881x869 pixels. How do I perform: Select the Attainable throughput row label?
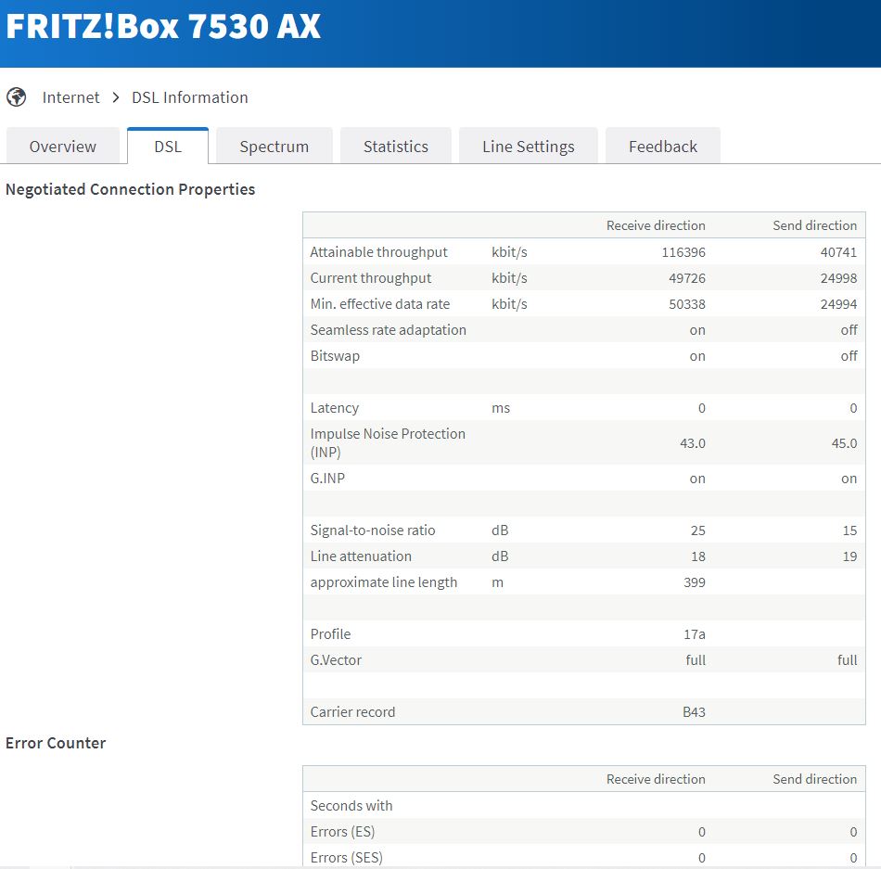pyautogui.click(x=378, y=252)
